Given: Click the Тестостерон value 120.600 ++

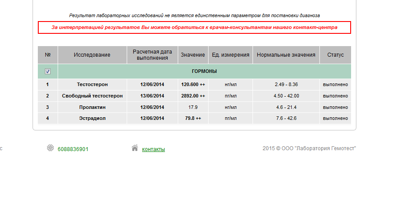Looking at the screenshot, I should point(193,84).
